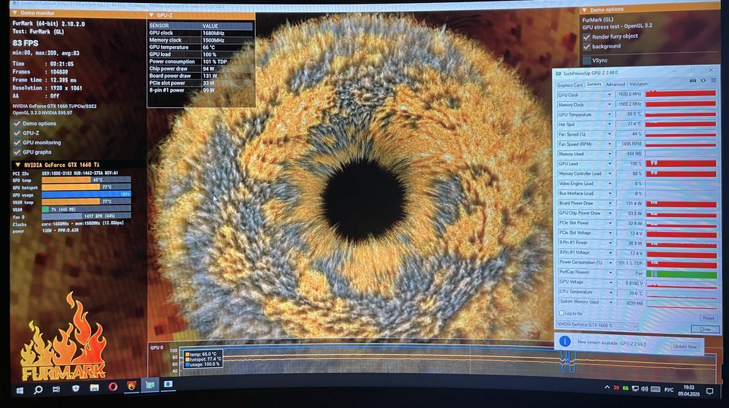Click the Close button in GPU-Z
Image resolution: width=729 pixels, height=408 pixels.
point(705,329)
